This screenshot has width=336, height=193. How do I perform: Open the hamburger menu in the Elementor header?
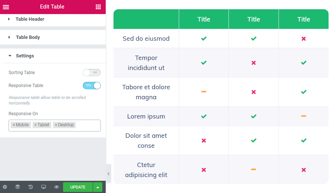[x=6, y=7]
